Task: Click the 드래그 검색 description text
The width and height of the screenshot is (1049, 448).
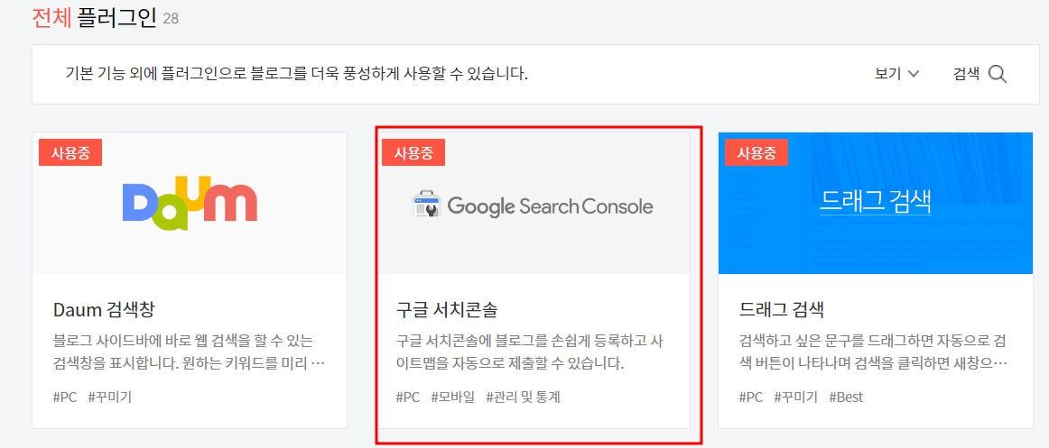Action: [875, 352]
